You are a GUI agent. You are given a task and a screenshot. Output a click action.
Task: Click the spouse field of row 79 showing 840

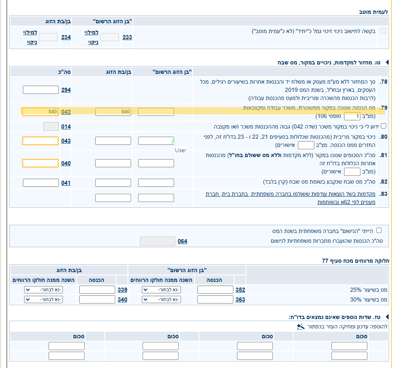point(113,112)
